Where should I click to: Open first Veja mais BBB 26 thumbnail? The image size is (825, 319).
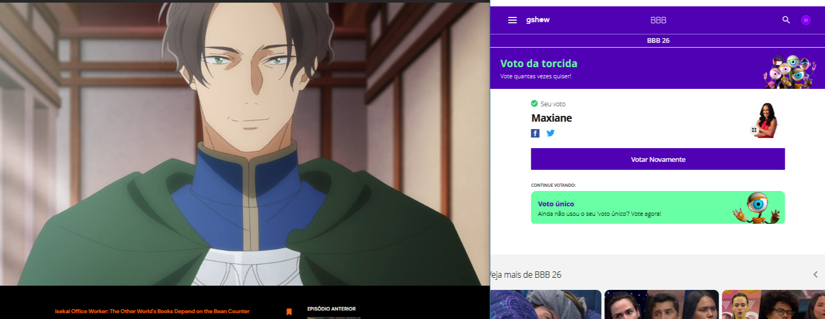pos(546,304)
